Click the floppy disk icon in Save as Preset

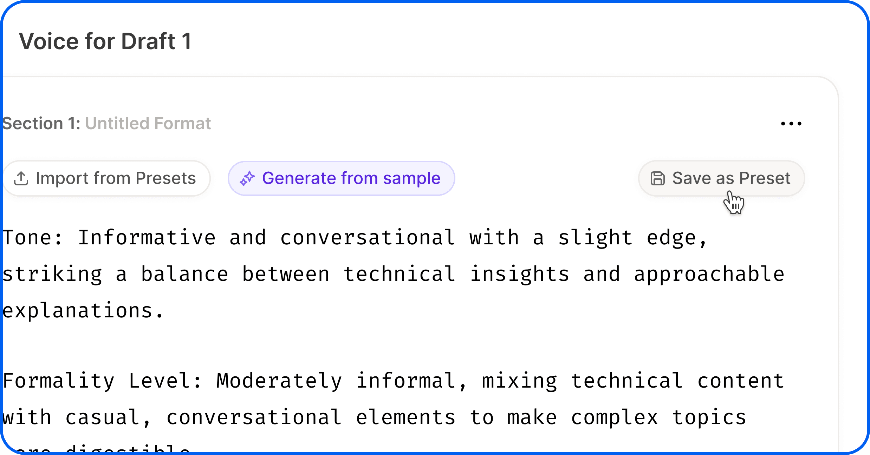(x=657, y=178)
